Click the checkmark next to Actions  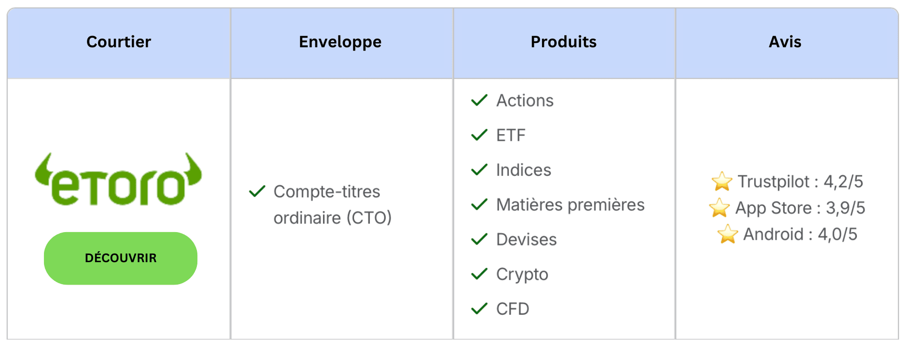479,100
